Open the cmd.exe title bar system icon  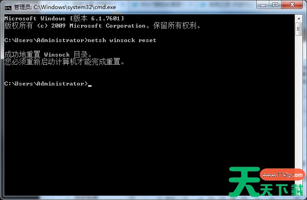(x=8, y=7)
